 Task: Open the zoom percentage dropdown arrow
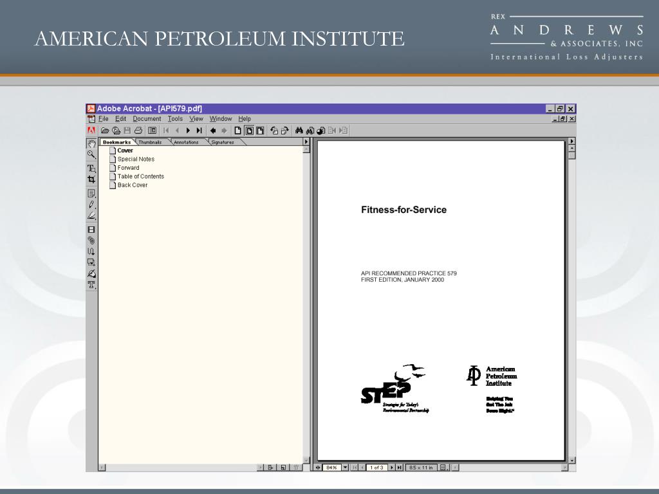click(345, 468)
